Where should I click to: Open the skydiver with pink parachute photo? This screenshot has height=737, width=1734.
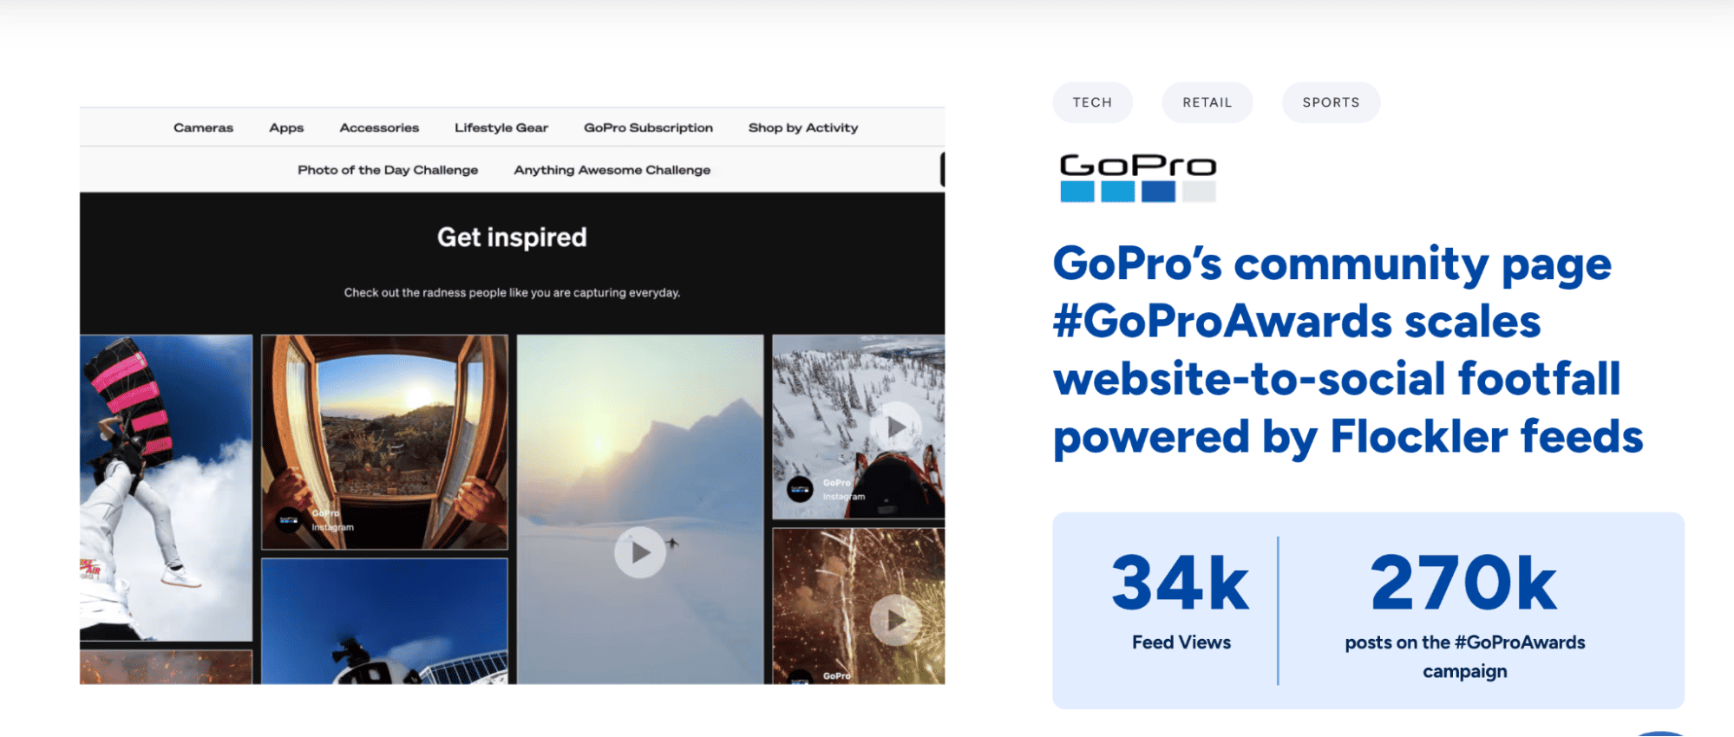coord(166,487)
